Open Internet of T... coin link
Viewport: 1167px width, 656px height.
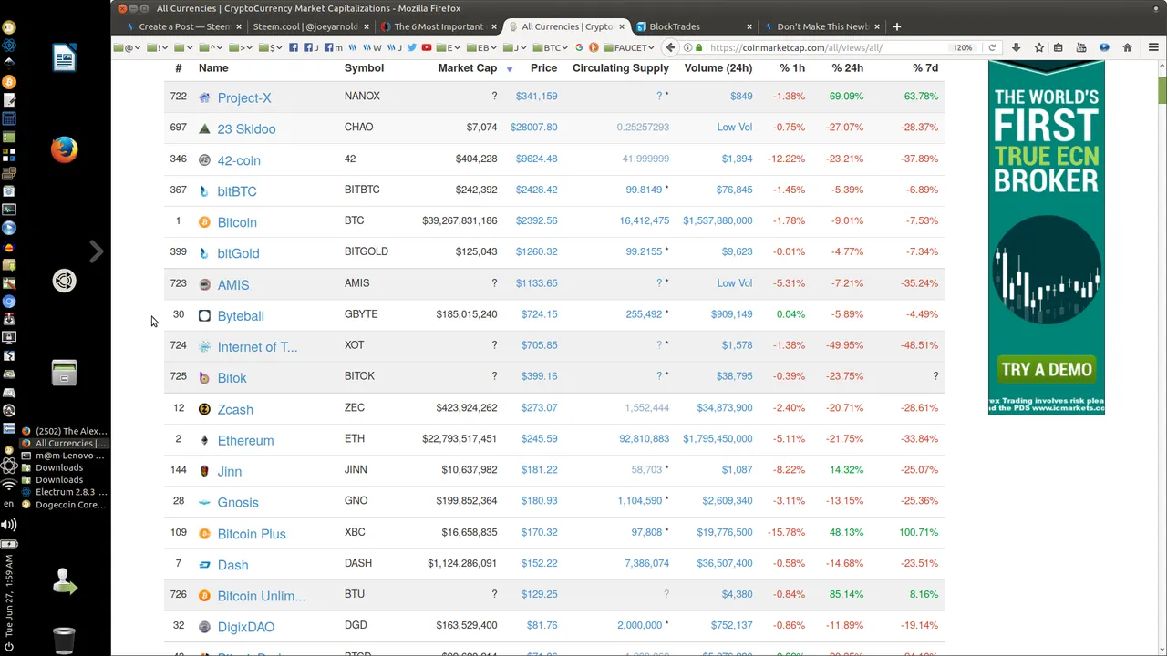[257, 347]
